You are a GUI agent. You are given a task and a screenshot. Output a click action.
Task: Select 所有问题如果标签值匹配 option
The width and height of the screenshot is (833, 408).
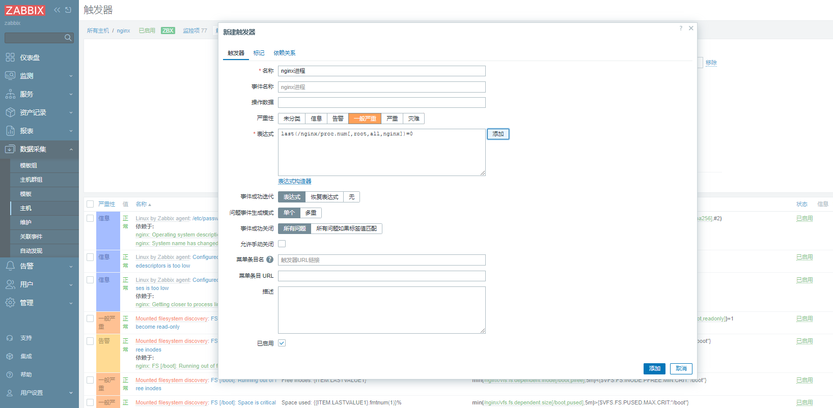(346, 228)
